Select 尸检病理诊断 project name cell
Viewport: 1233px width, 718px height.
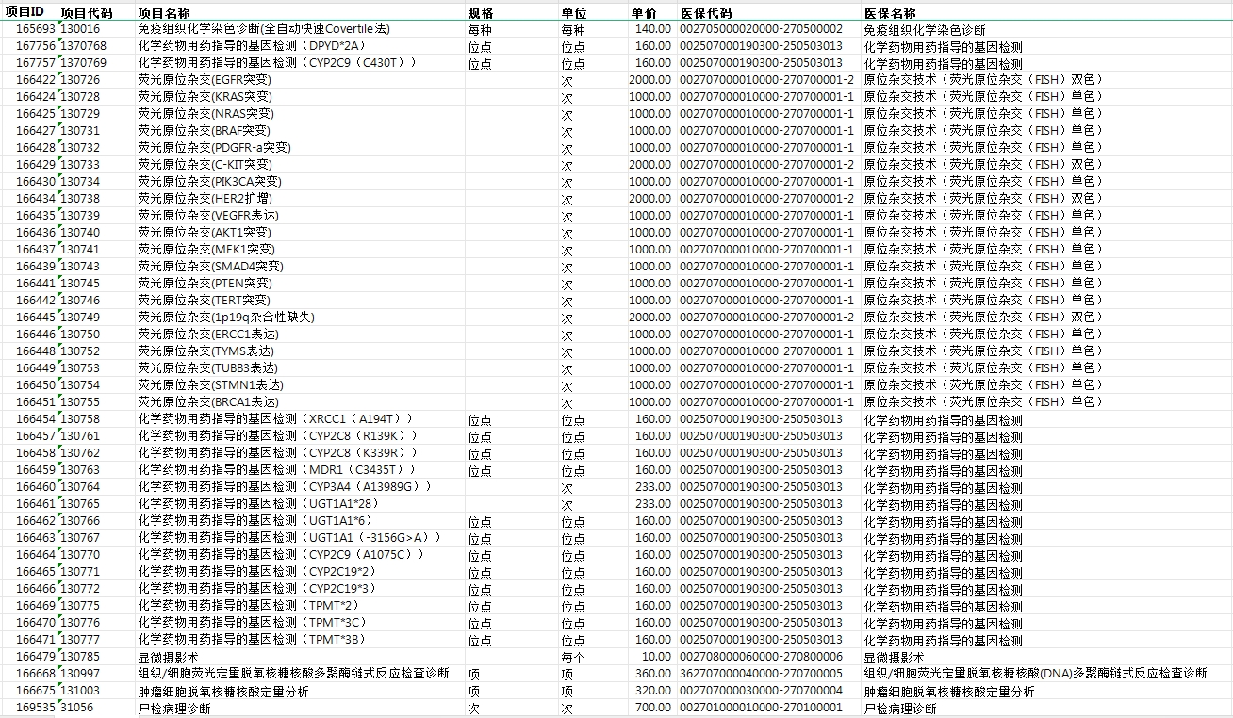point(174,708)
